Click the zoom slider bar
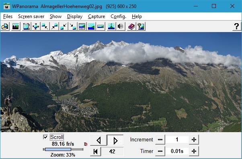The width and height of the screenshot is (242, 159). point(63,149)
